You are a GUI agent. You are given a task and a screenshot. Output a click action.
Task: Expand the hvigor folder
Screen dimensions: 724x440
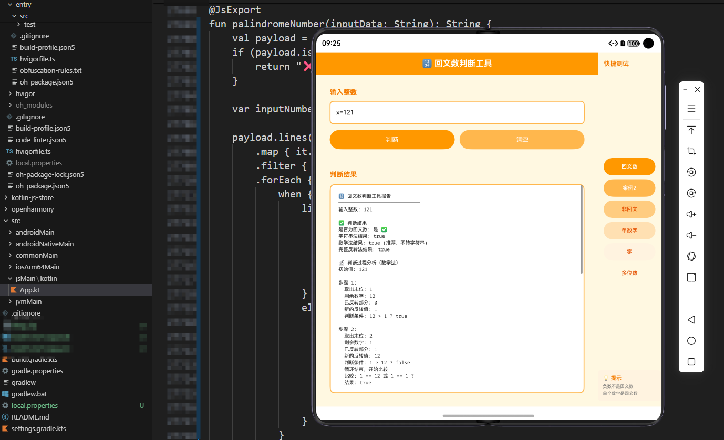click(x=11, y=93)
